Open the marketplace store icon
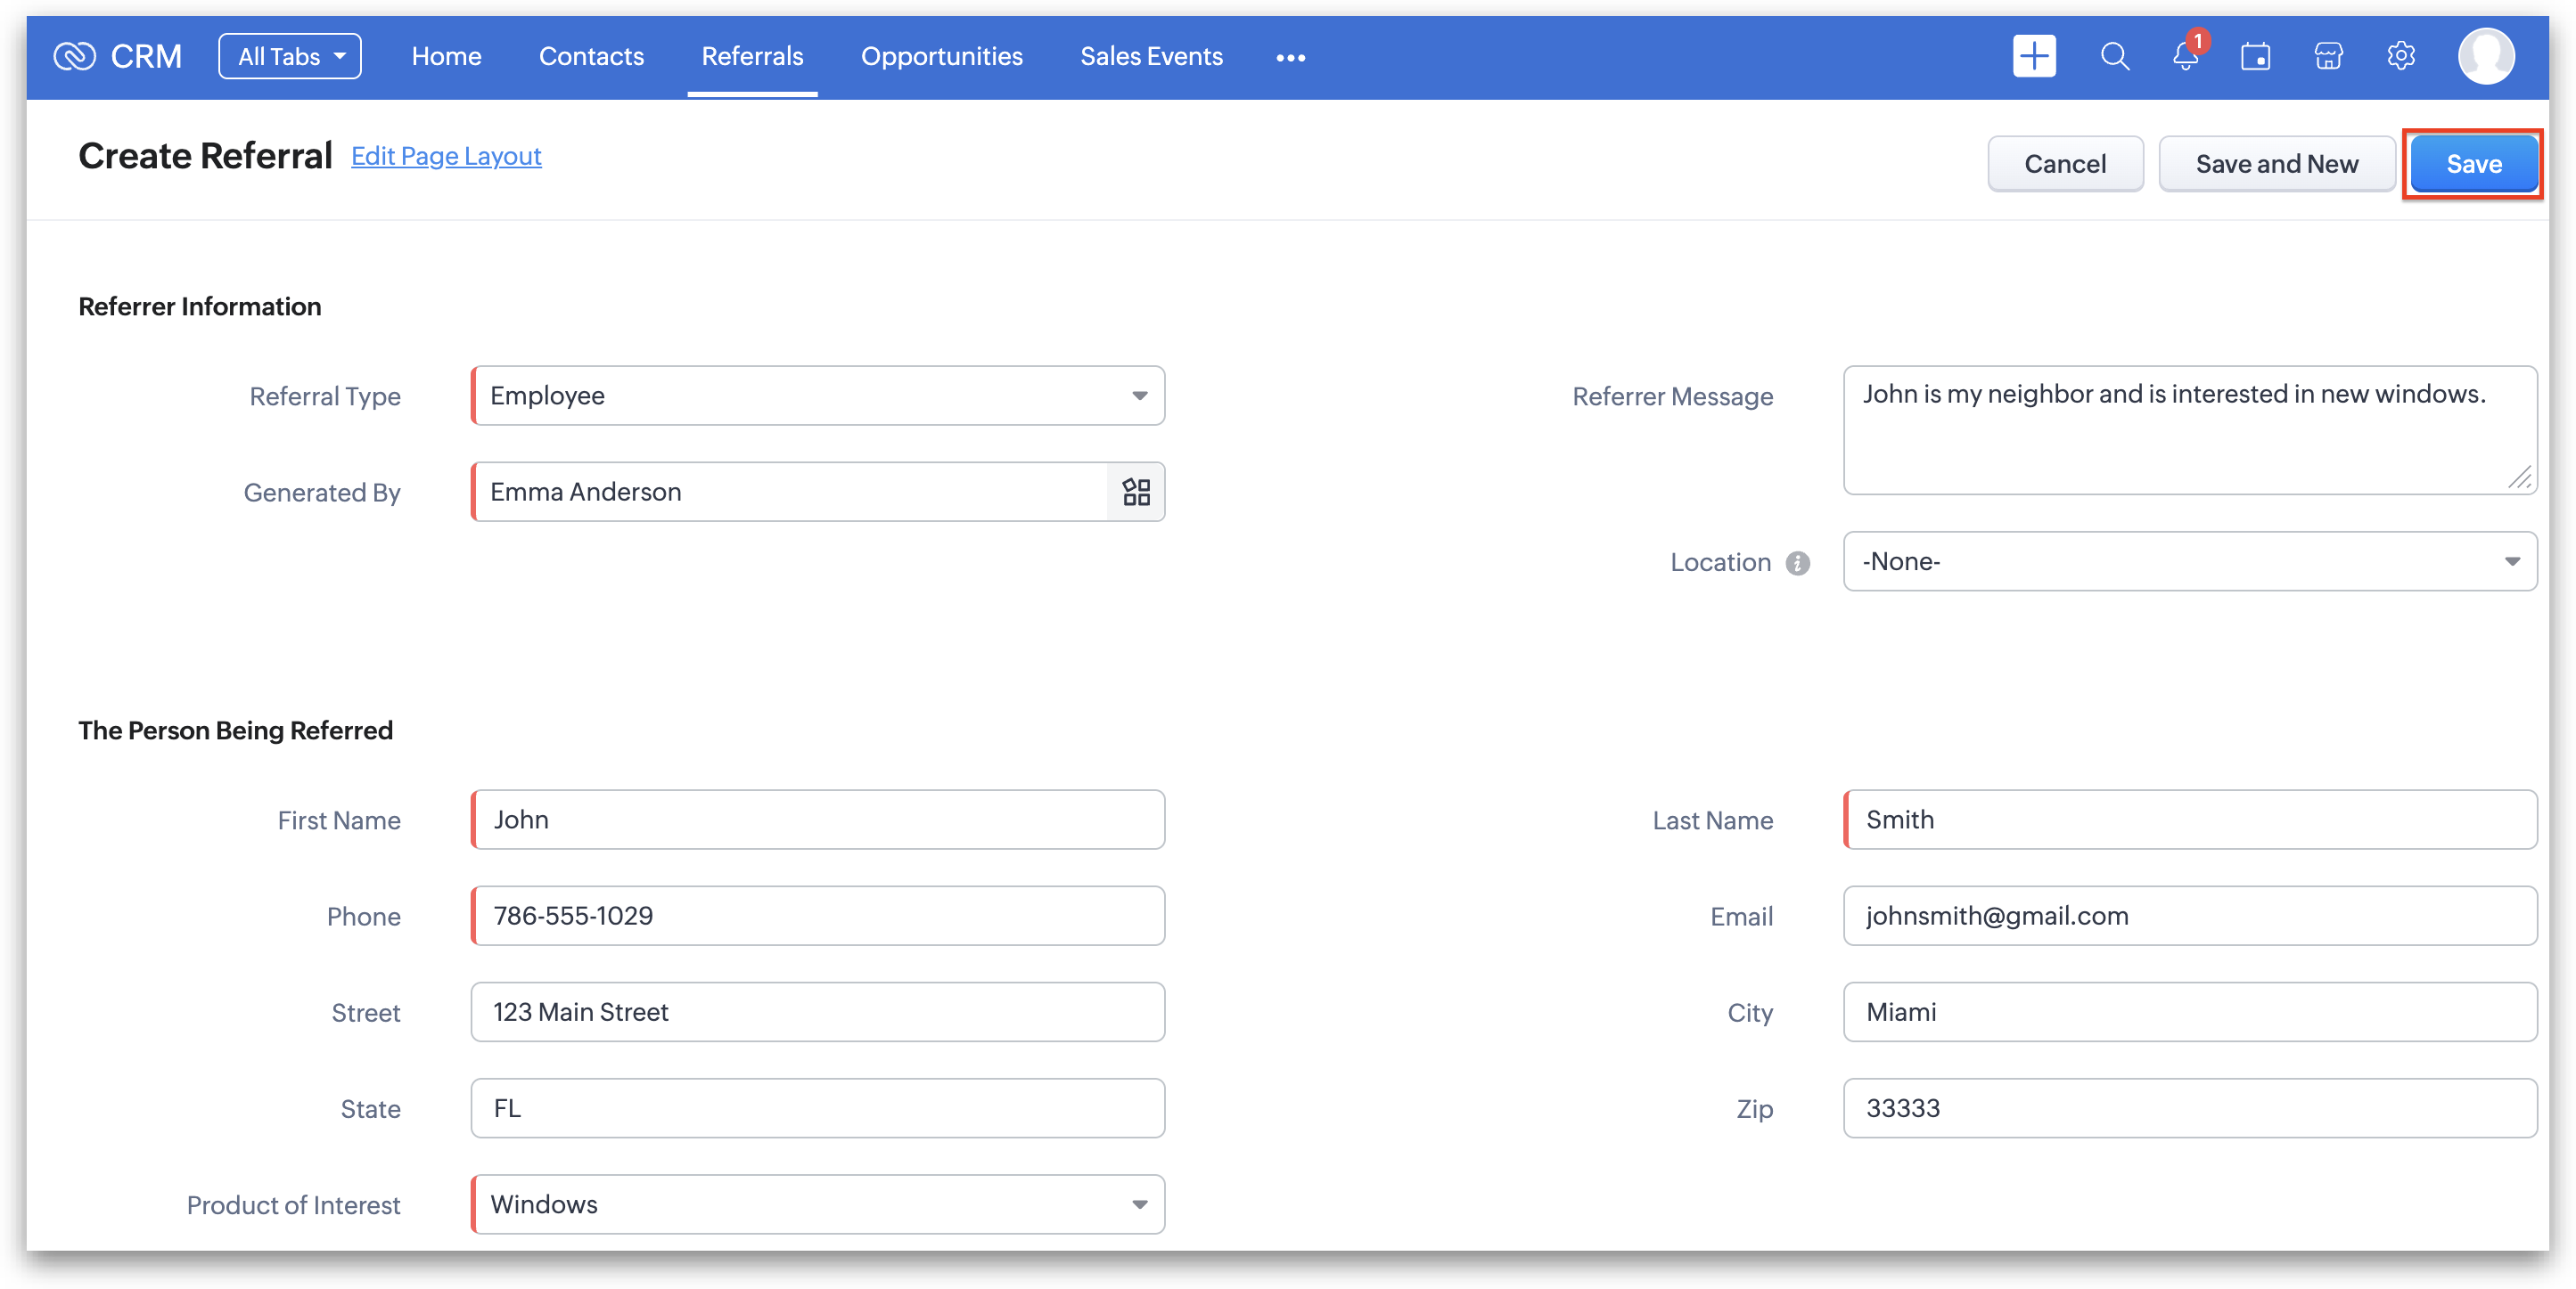2576x1289 pixels. (2328, 57)
